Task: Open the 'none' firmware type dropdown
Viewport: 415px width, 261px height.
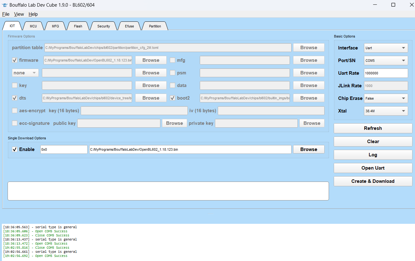Action: coord(25,73)
